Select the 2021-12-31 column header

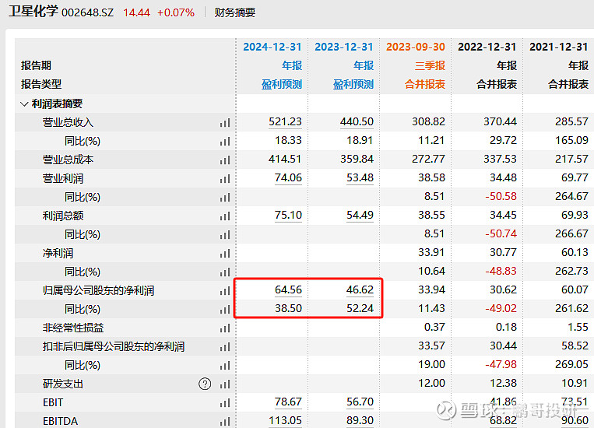pyautogui.click(x=559, y=47)
